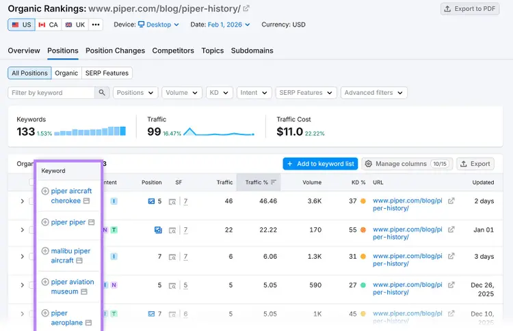
Task: Click the Traffic trend line chart
Action: click(x=219, y=132)
